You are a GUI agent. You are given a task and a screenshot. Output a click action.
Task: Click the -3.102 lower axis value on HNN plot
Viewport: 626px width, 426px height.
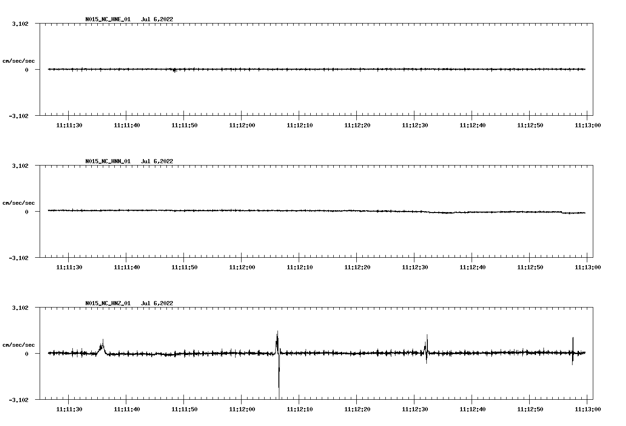click(19, 258)
